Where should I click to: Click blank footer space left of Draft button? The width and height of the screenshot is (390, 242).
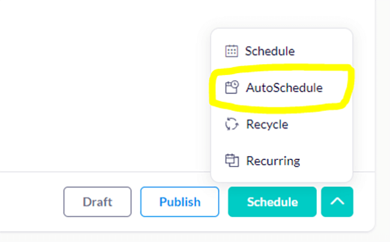pos(30,202)
